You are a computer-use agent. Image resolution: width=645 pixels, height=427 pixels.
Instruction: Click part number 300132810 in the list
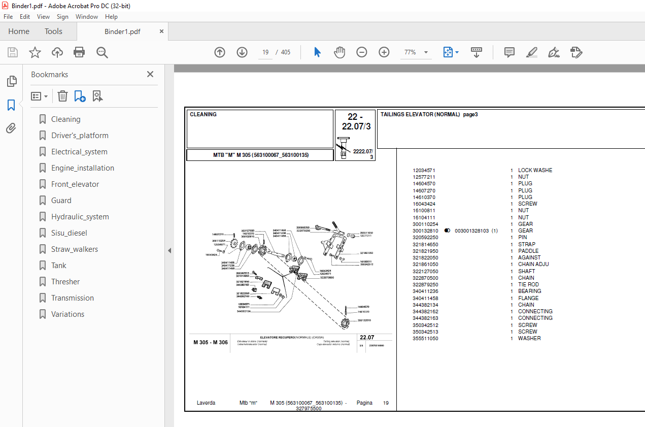(x=425, y=231)
